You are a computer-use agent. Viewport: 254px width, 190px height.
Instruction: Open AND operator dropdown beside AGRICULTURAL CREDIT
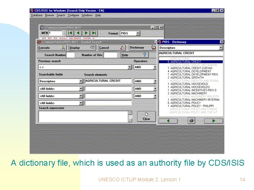click(155, 81)
